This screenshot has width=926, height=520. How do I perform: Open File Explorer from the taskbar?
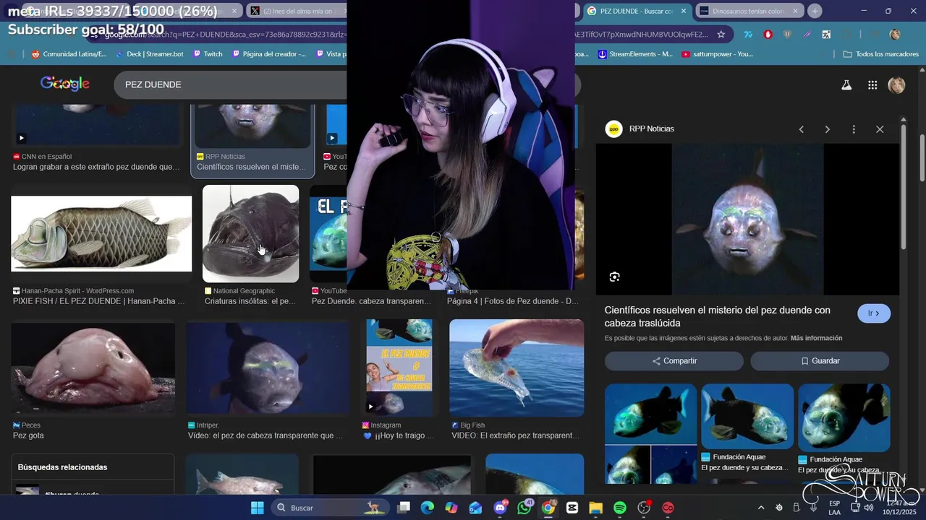point(595,508)
